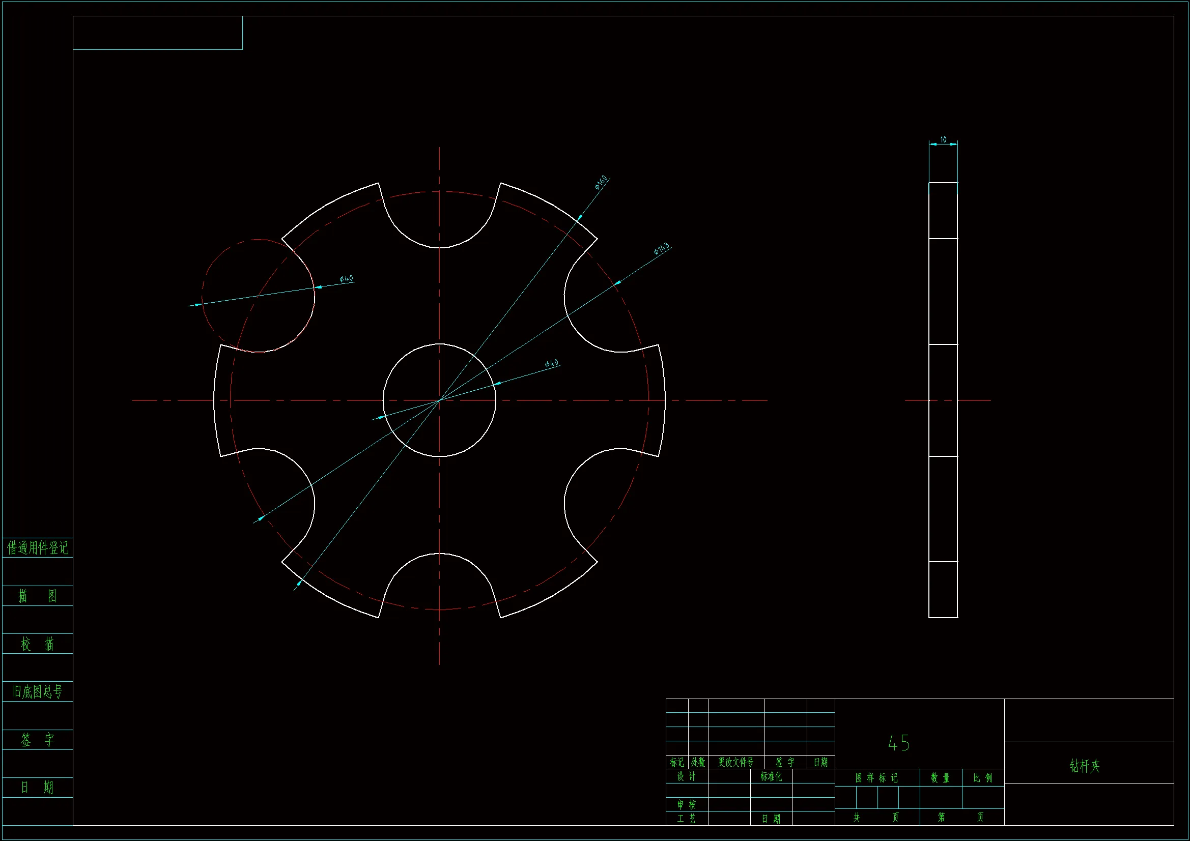Select the φ40 label of center hole
This screenshot has height=841, width=1190.
551,363
